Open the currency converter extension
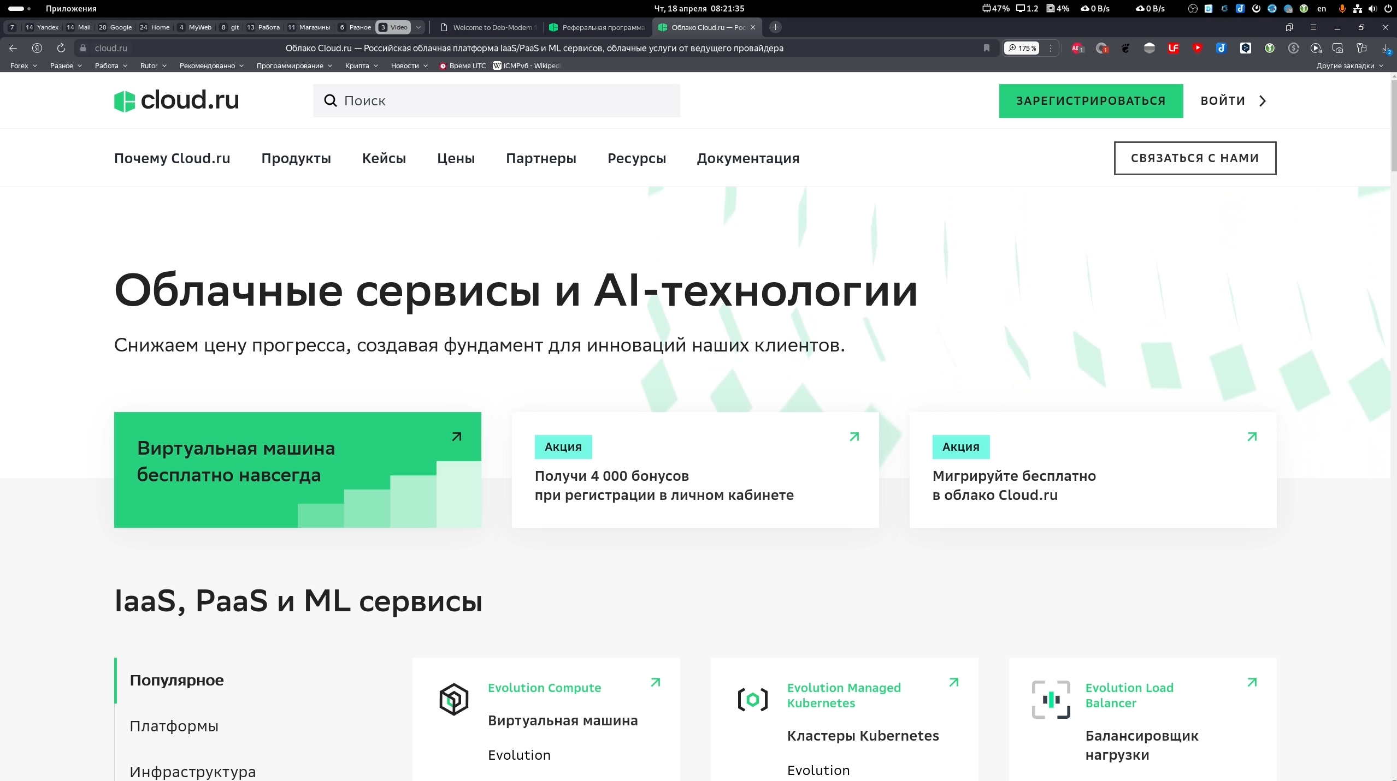 (x=1294, y=48)
